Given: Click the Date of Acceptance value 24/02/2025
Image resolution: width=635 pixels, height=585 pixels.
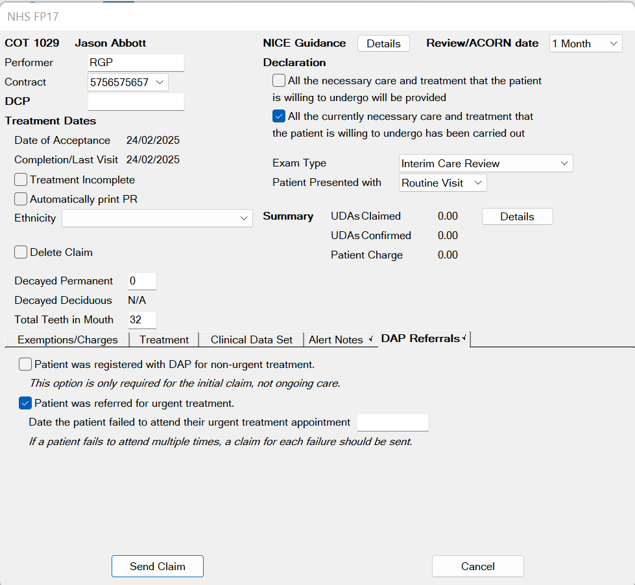Looking at the screenshot, I should tap(153, 140).
